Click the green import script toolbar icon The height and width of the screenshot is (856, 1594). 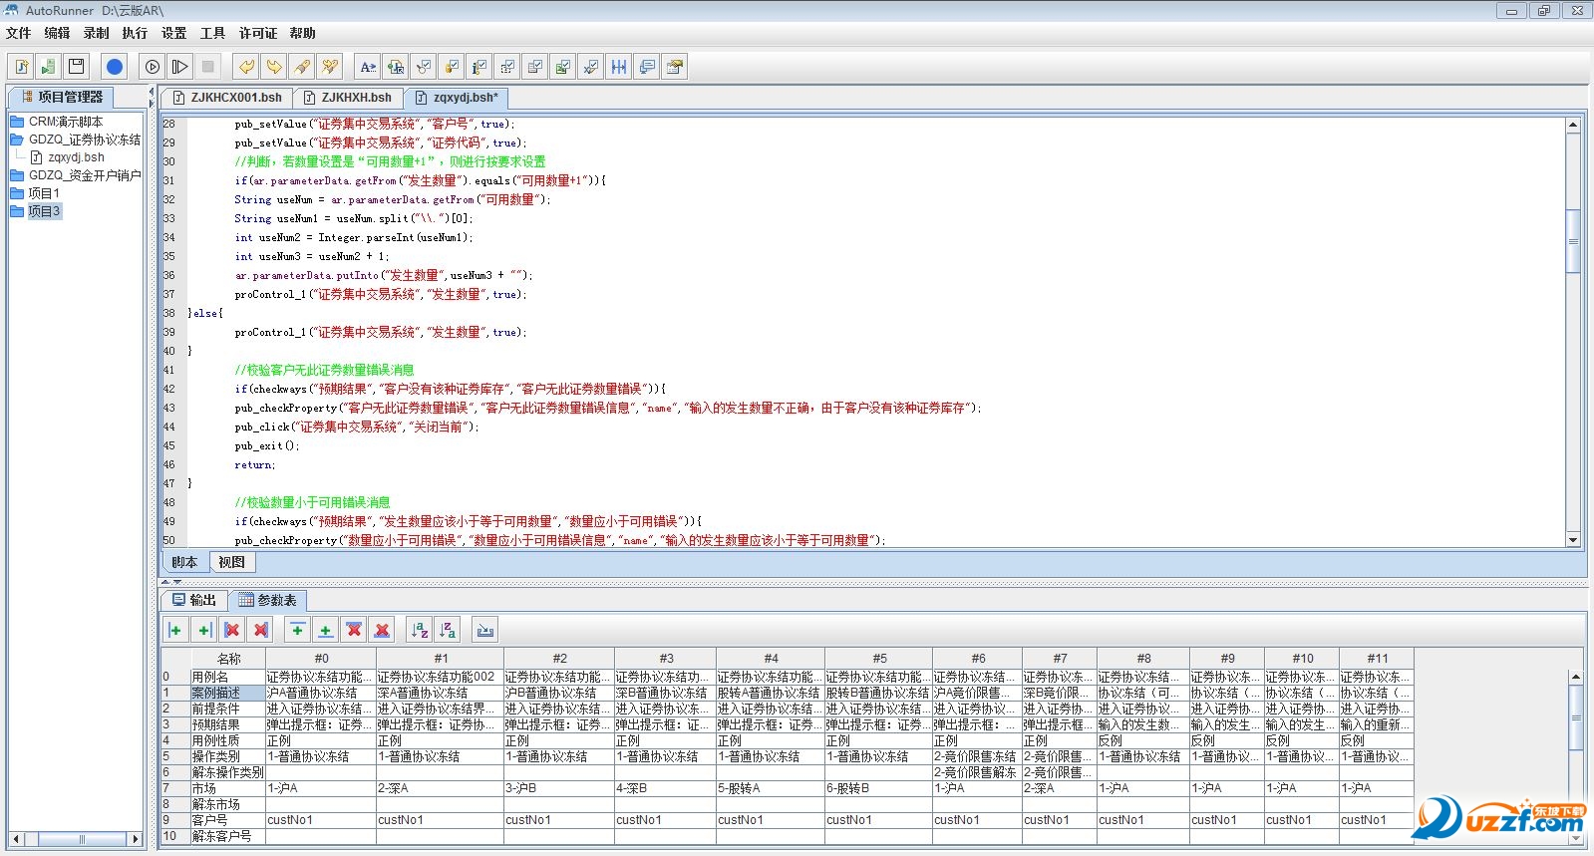[48, 67]
